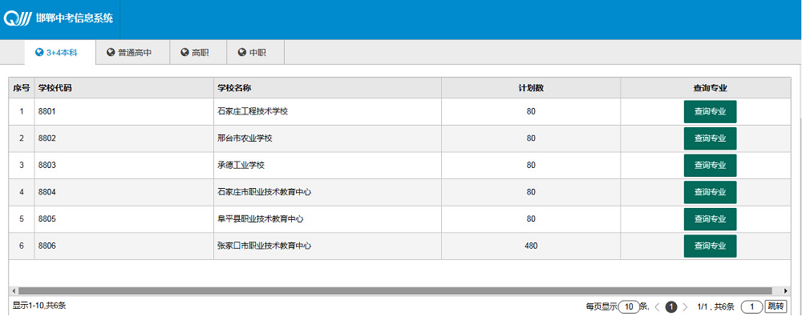802x316 pixels.
Task: Query majors for 石家庄市职业技术教育中心
Action: [710, 192]
